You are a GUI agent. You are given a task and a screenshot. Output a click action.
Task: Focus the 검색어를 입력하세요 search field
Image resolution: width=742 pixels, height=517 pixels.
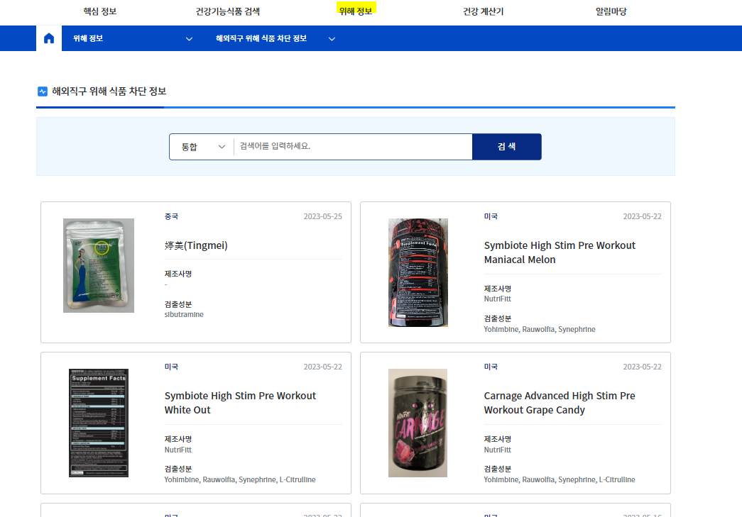click(353, 147)
